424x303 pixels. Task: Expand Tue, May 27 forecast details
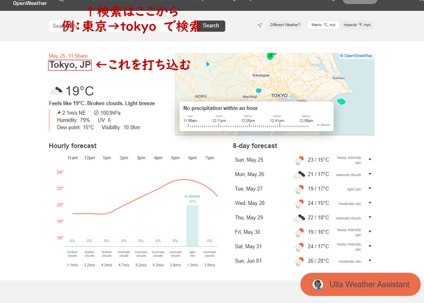point(370,188)
